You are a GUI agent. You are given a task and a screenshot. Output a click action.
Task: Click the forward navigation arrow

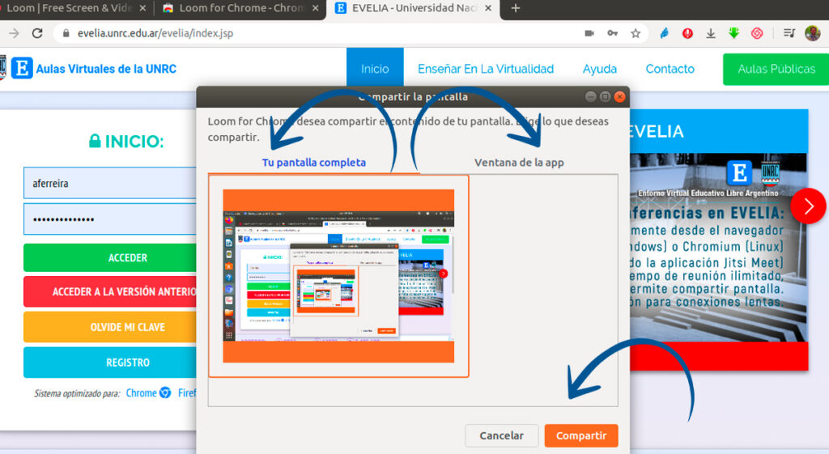click(x=14, y=33)
